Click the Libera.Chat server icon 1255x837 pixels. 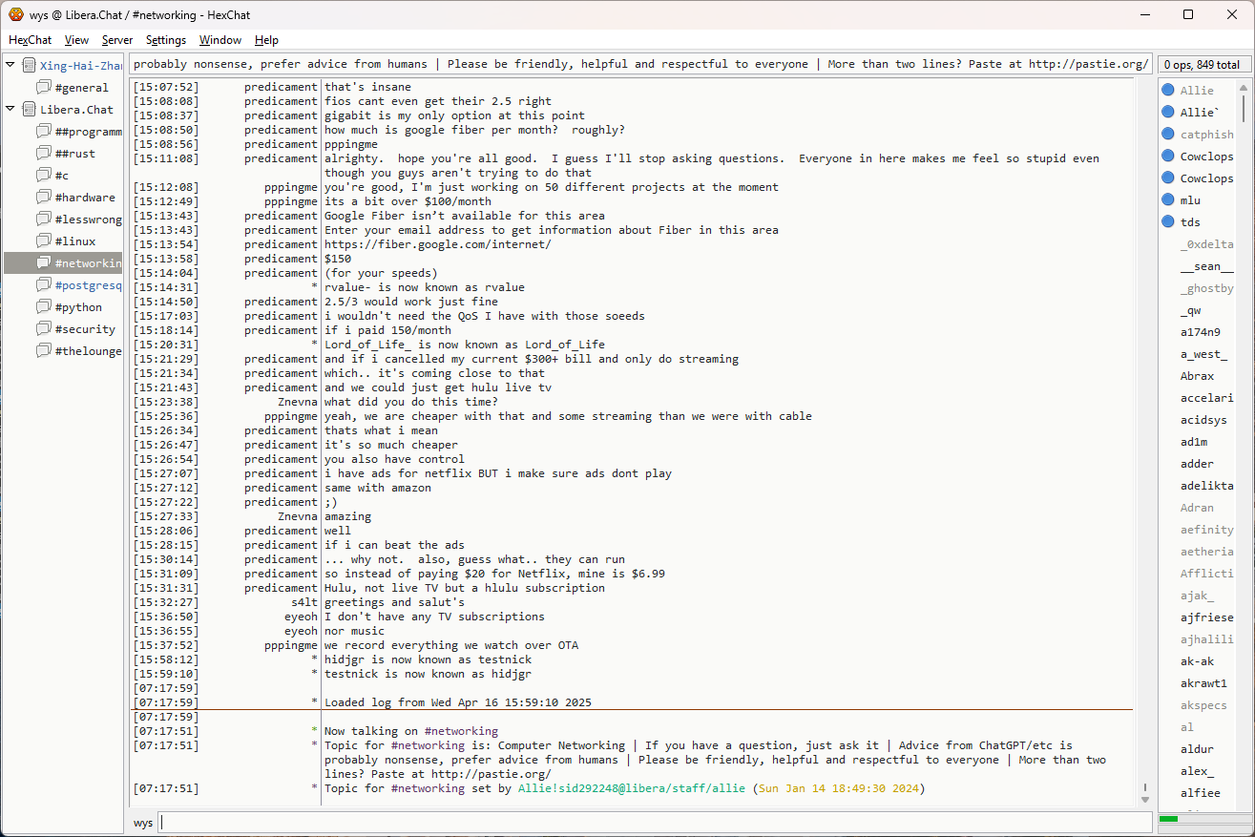29,110
